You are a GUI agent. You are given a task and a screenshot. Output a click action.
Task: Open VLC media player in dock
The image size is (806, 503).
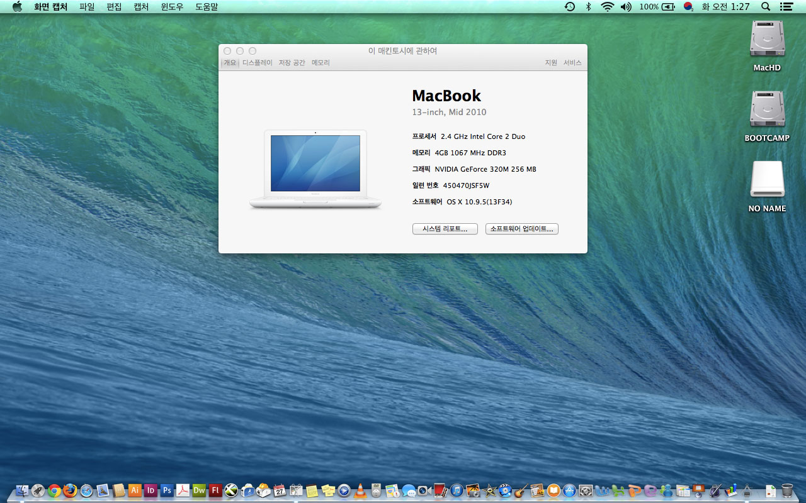[x=360, y=490]
